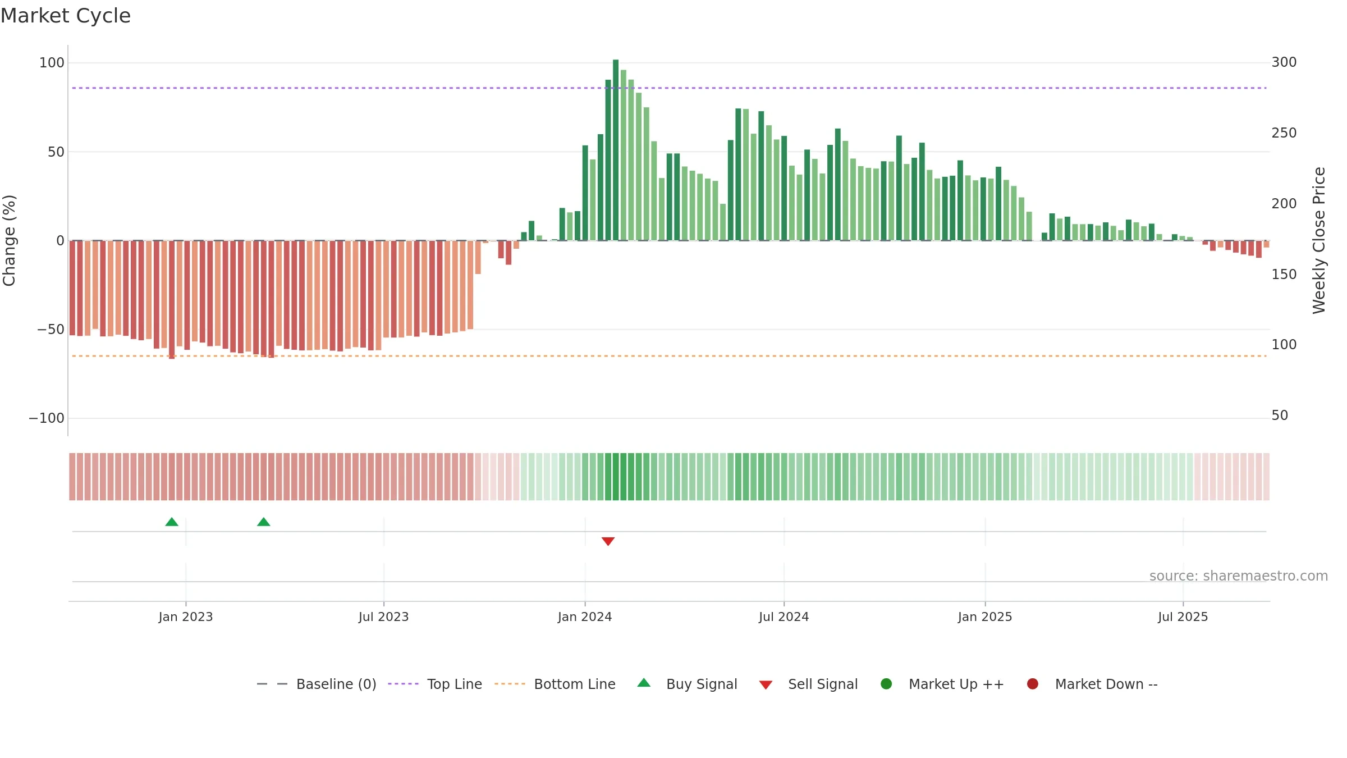The image size is (1347, 758).
Task: Click the Jan 2023 axis label
Action: pos(186,617)
